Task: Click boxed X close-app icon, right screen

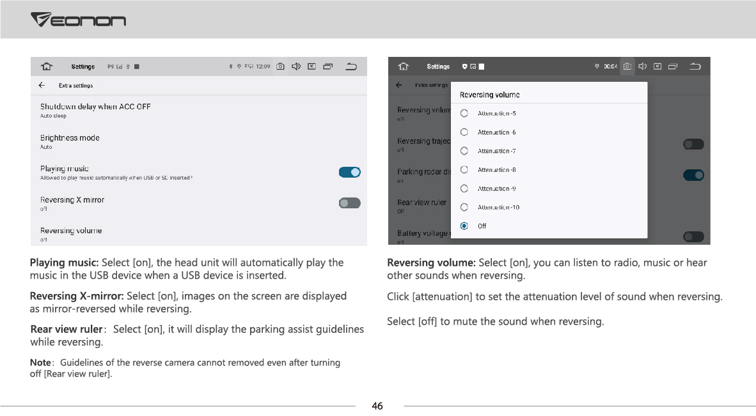Action: coord(657,66)
